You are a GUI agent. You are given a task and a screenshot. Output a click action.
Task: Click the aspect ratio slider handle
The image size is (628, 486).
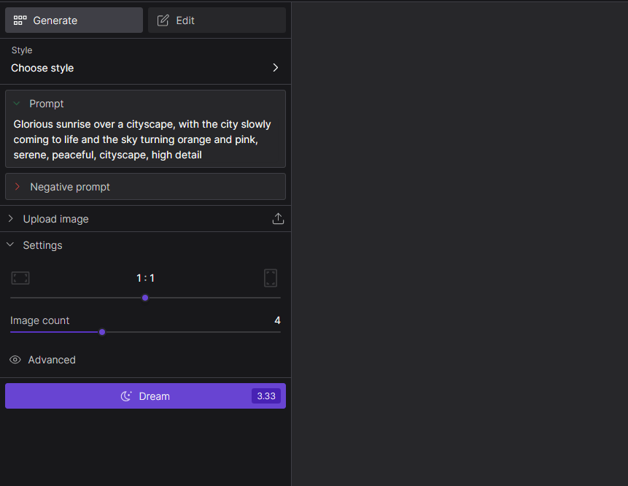pos(145,298)
